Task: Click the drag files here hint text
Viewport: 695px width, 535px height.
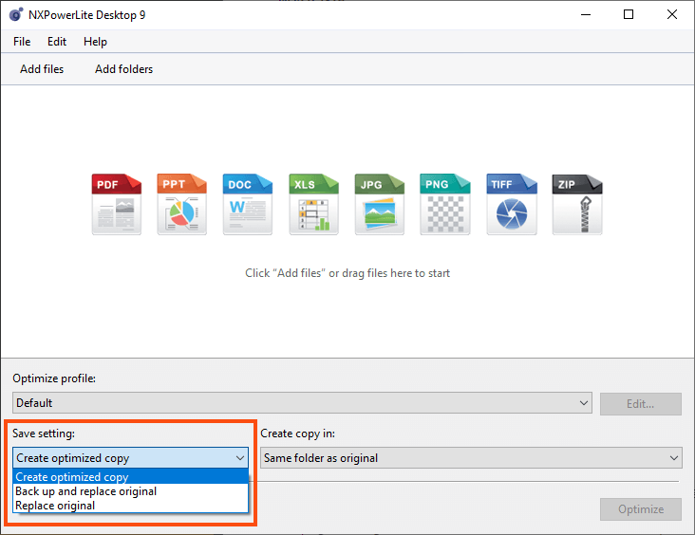Action: (x=347, y=273)
